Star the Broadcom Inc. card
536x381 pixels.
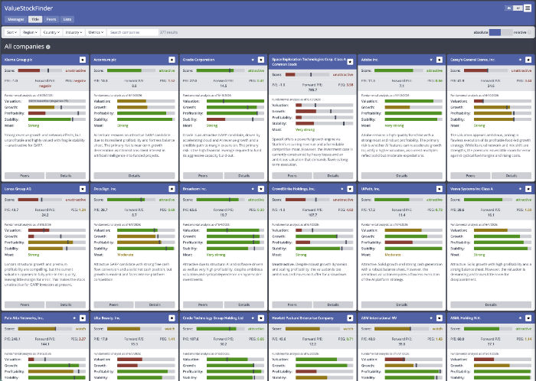261,189
